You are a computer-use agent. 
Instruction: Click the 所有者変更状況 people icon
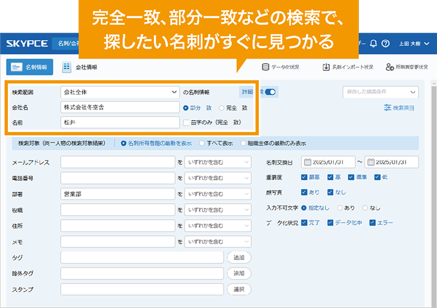coord(389,67)
